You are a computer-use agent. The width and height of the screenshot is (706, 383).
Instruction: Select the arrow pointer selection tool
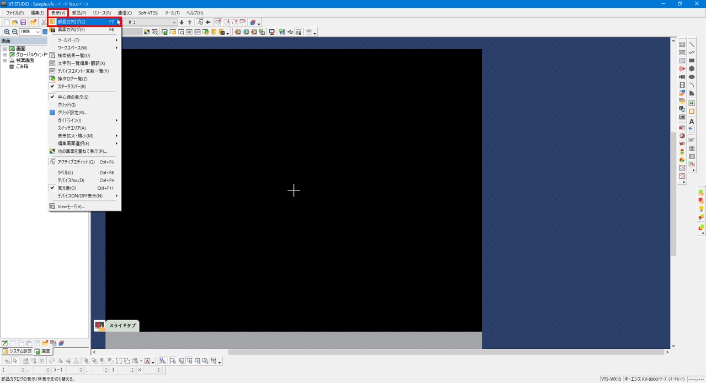coord(15,361)
